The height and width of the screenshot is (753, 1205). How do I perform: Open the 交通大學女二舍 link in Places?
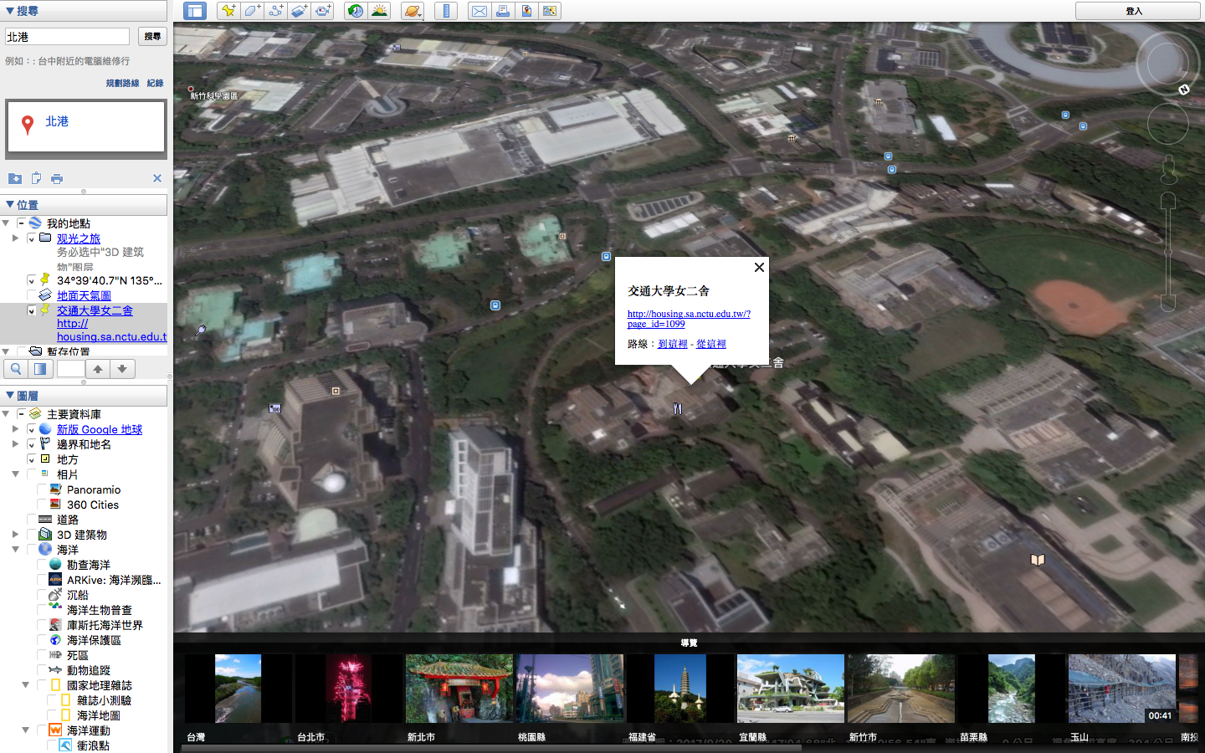95,310
